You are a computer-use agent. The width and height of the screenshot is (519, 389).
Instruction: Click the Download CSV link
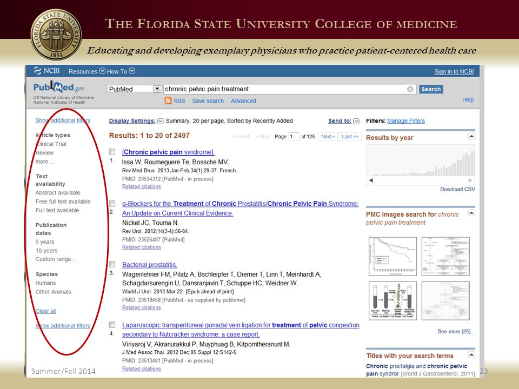(x=457, y=189)
